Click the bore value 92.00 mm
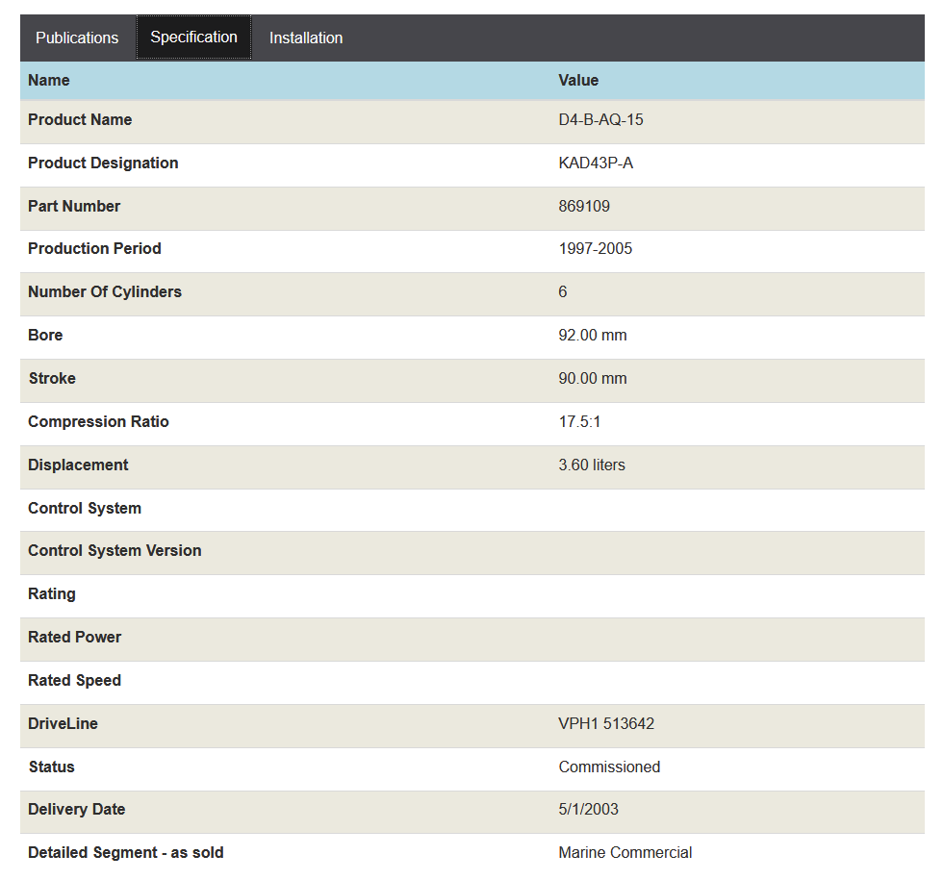This screenshot has height=880, width=944. 593,336
